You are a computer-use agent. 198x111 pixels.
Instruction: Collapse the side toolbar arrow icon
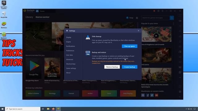pos(180,11)
